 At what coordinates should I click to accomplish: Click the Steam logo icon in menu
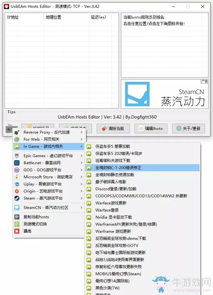17,198
